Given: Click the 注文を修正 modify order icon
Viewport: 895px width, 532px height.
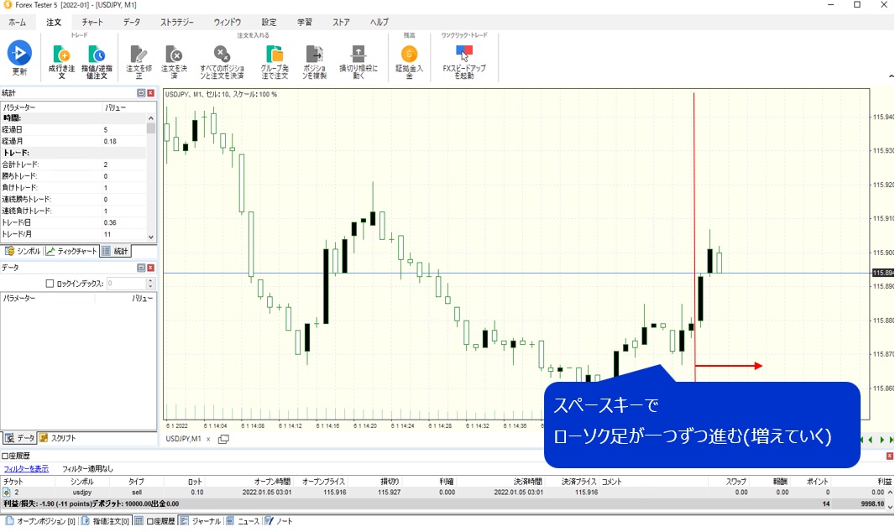Looking at the screenshot, I should (x=139, y=56).
